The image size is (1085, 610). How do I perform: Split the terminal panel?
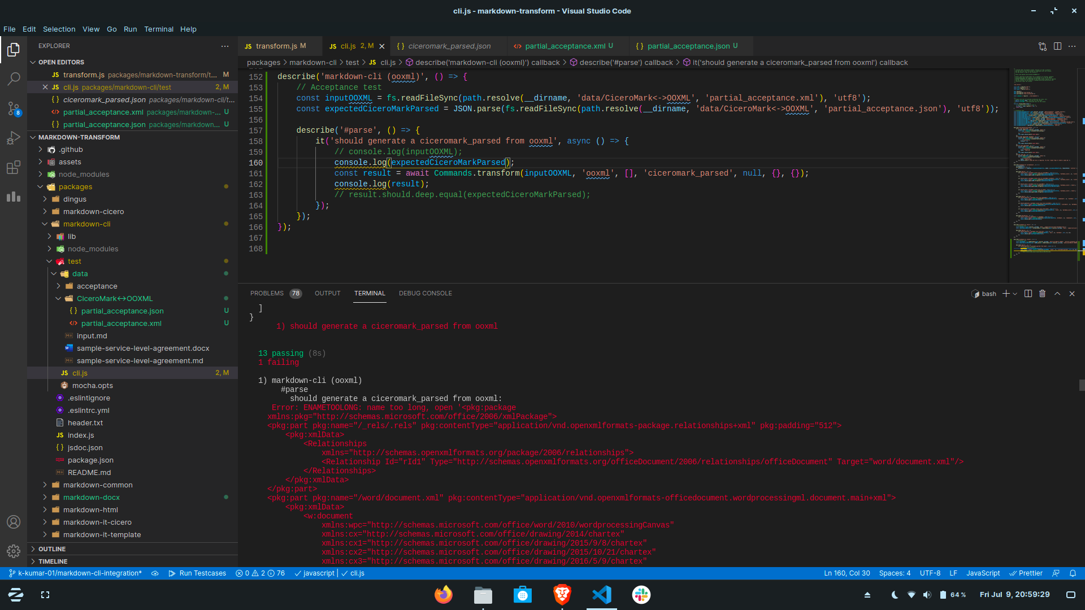(x=1028, y=294)
